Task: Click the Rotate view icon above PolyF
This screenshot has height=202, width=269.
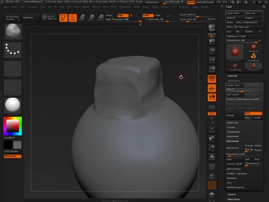Action: (212, 157)
